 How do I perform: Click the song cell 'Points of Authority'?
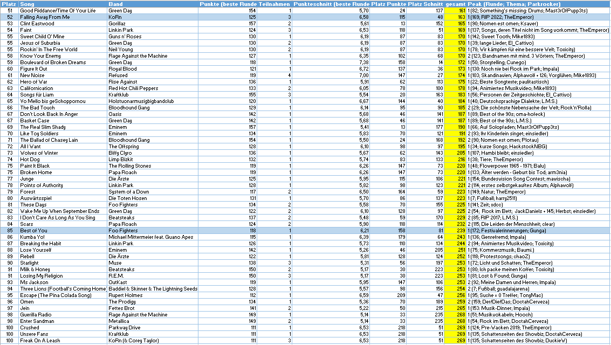(63, 185)
